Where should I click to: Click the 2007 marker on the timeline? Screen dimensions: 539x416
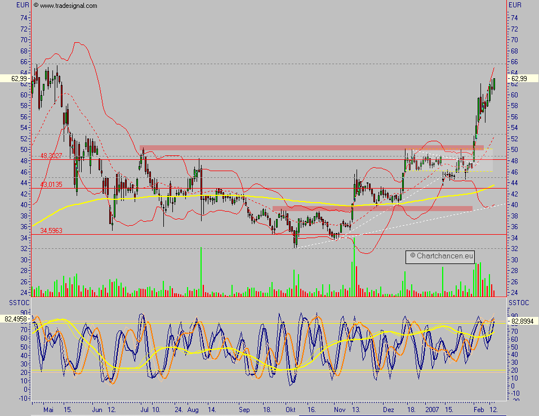click(x=433, y=410)
